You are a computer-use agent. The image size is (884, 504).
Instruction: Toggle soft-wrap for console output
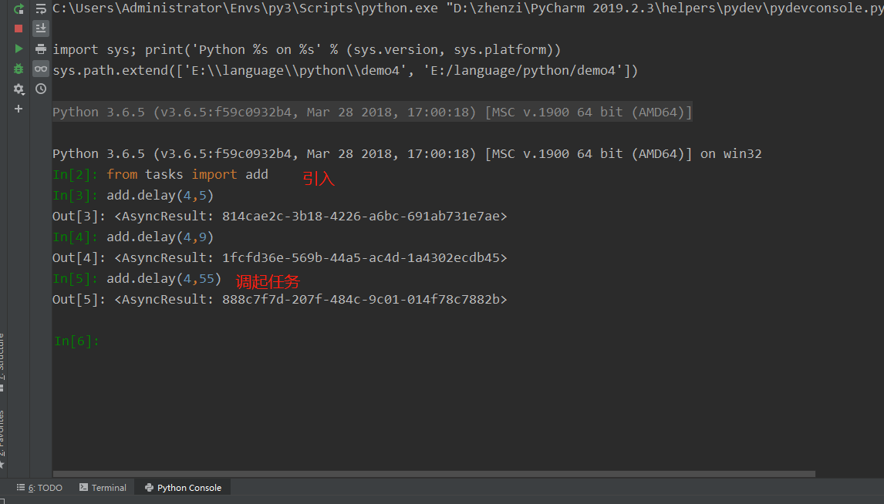pyautogui.click(x=41, y=8)
